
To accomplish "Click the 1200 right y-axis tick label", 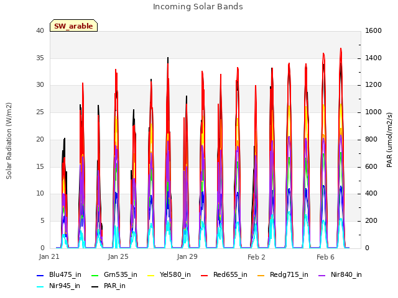I will tap(373, 85).
